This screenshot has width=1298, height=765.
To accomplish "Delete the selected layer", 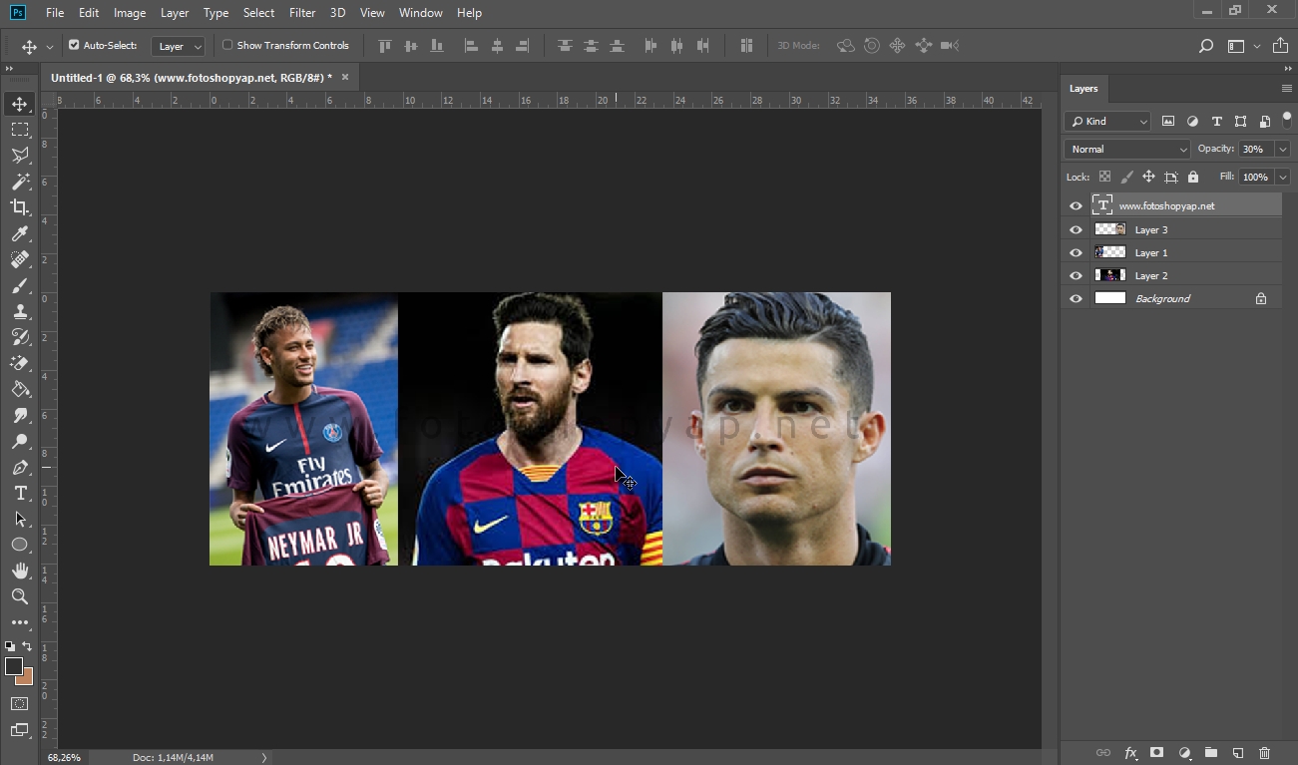I will 1265,753.
